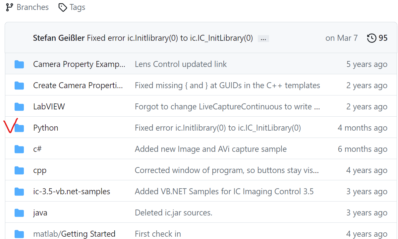The image size is (398, 239).
Task: Open the matlab/Getting Started folder
Action: (x=74, y=234)
